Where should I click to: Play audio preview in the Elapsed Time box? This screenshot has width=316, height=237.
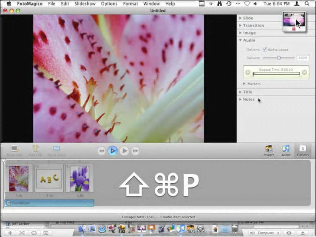248,72
